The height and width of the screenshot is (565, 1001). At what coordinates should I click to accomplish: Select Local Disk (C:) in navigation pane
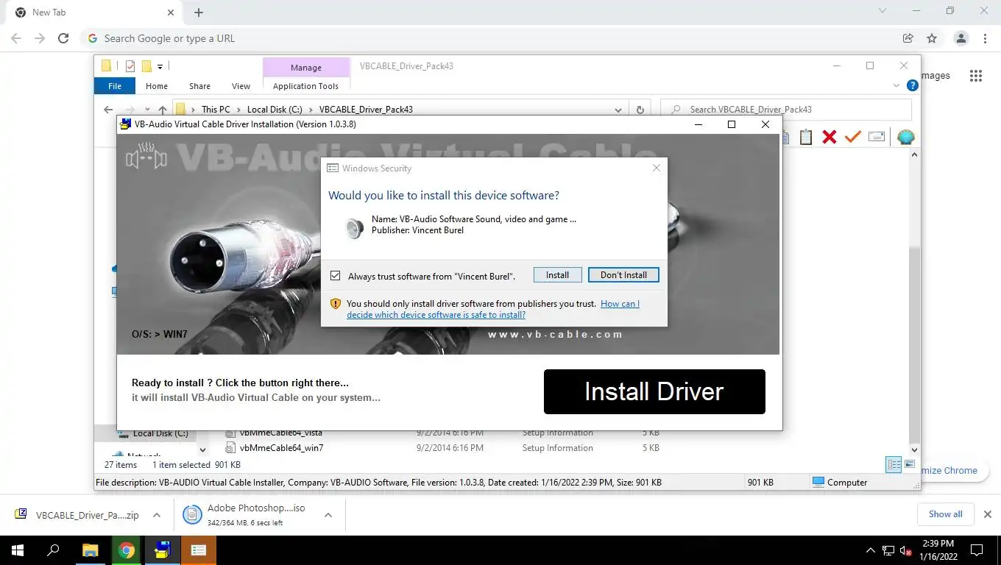tap(160, 433)
